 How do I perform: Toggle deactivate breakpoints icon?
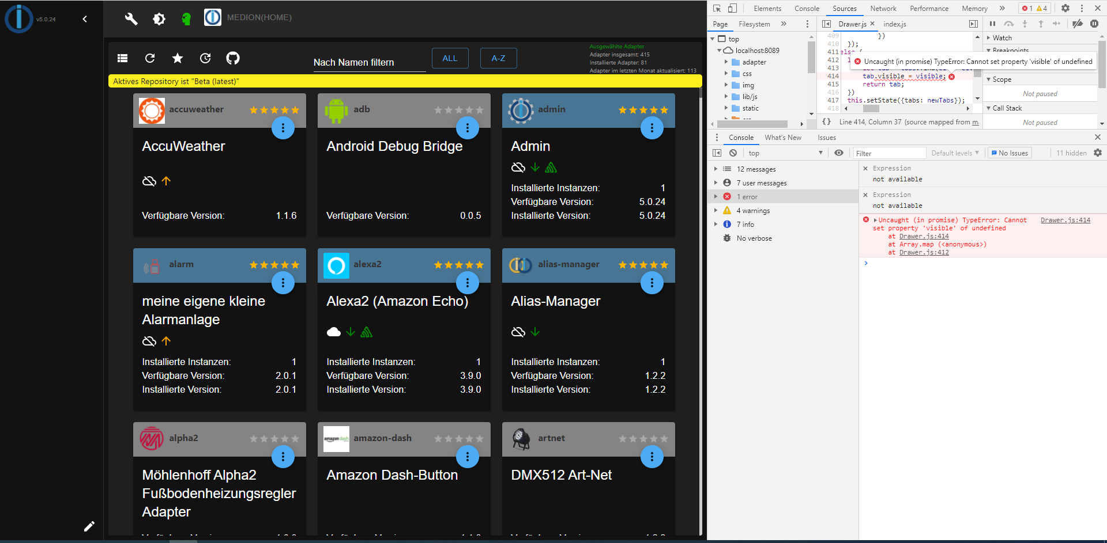(1077, 24)
